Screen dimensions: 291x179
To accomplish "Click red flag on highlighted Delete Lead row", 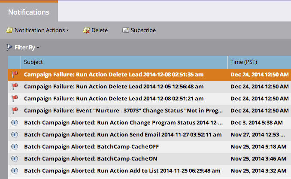I will 15,74.
